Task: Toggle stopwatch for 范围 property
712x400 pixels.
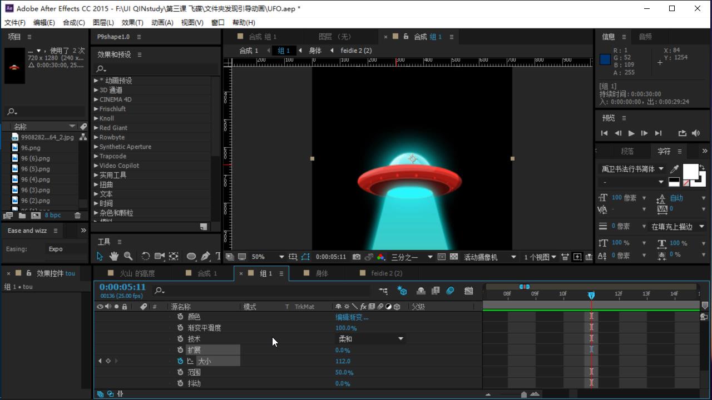Action: (180, 372)
